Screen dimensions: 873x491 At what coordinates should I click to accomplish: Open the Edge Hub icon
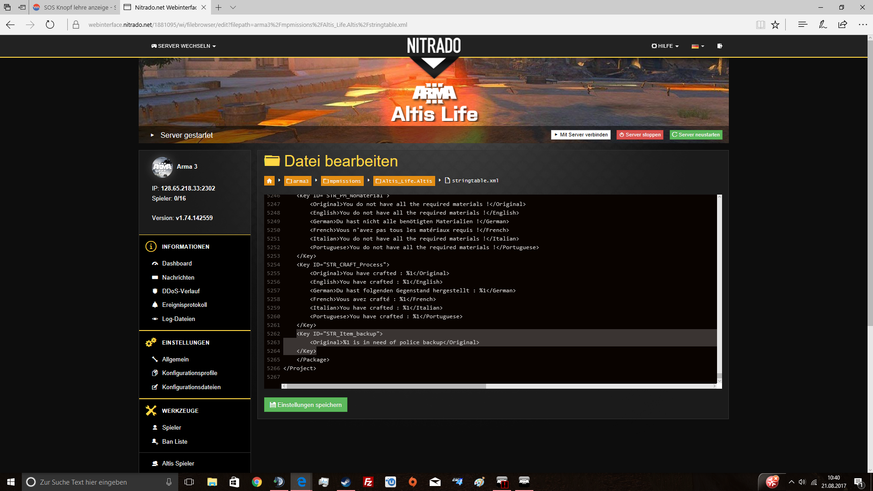[803, 25]
